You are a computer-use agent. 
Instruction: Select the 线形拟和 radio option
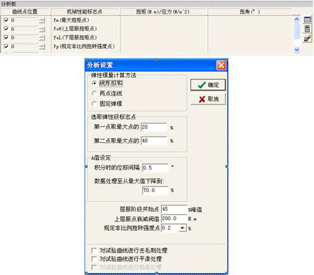coord(94,83)
